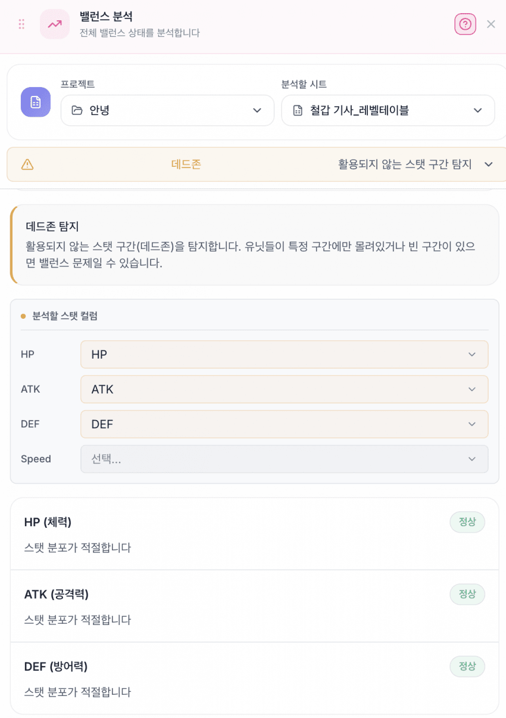Open the DEF stat column dropdown

[x=284, y=424]
